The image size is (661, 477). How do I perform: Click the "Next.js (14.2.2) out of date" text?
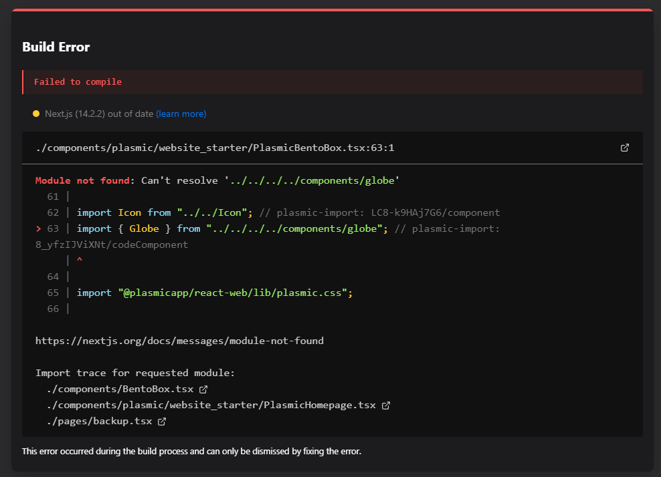(99, 114)
